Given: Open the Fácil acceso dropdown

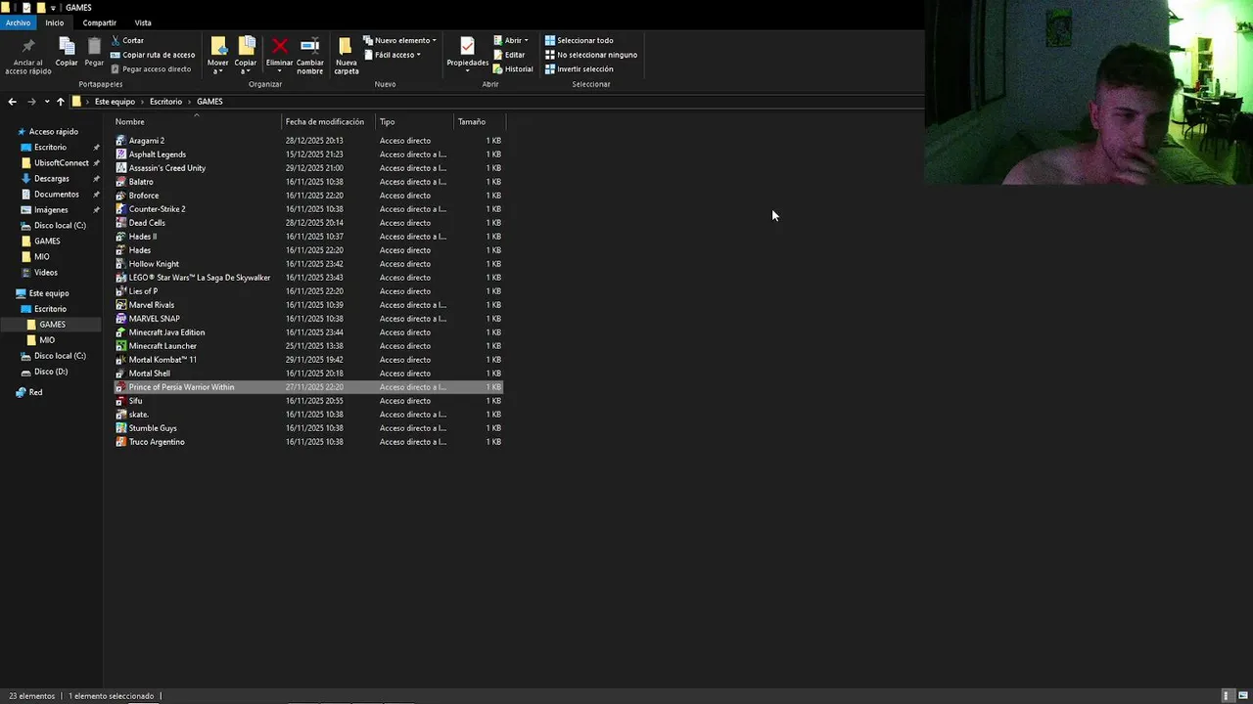Looking at the screenshot, I should (392, 55).
